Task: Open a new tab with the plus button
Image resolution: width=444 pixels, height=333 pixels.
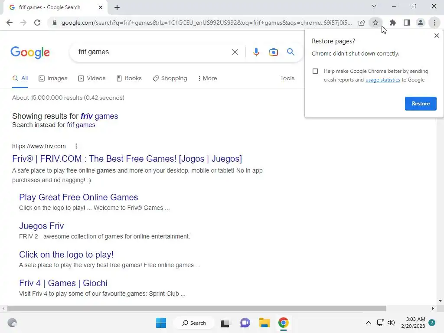Action: (117, 7)
